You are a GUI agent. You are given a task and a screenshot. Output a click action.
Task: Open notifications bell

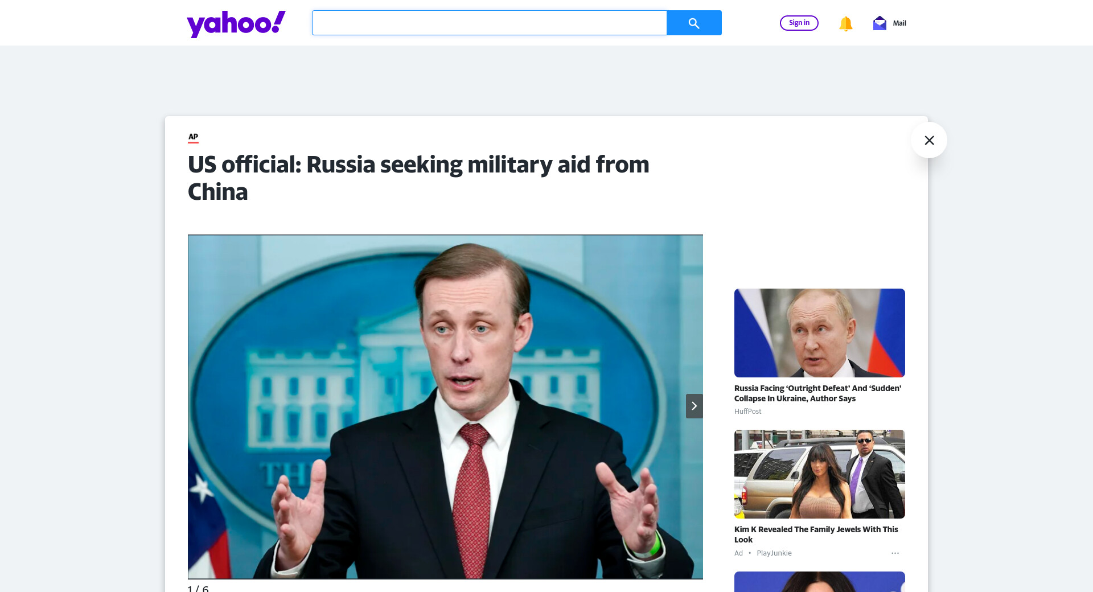(x=845, y=23)
